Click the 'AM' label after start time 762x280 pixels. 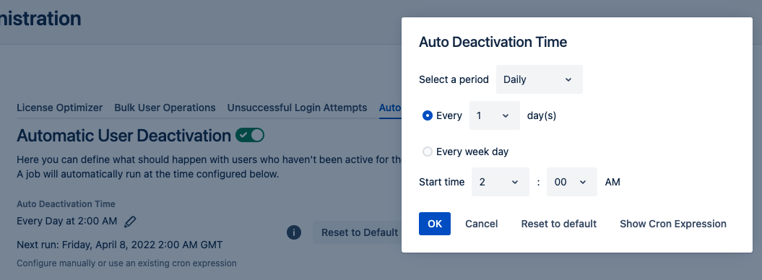pos(612,183)
